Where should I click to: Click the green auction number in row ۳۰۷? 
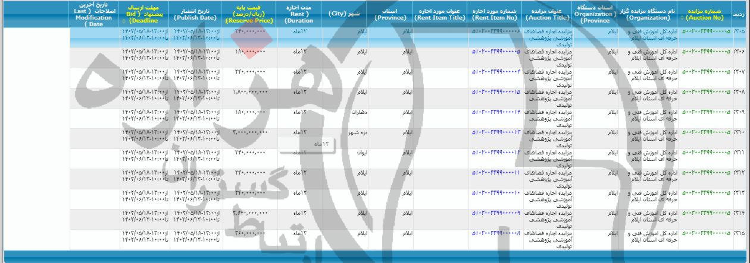pos(706,72)
